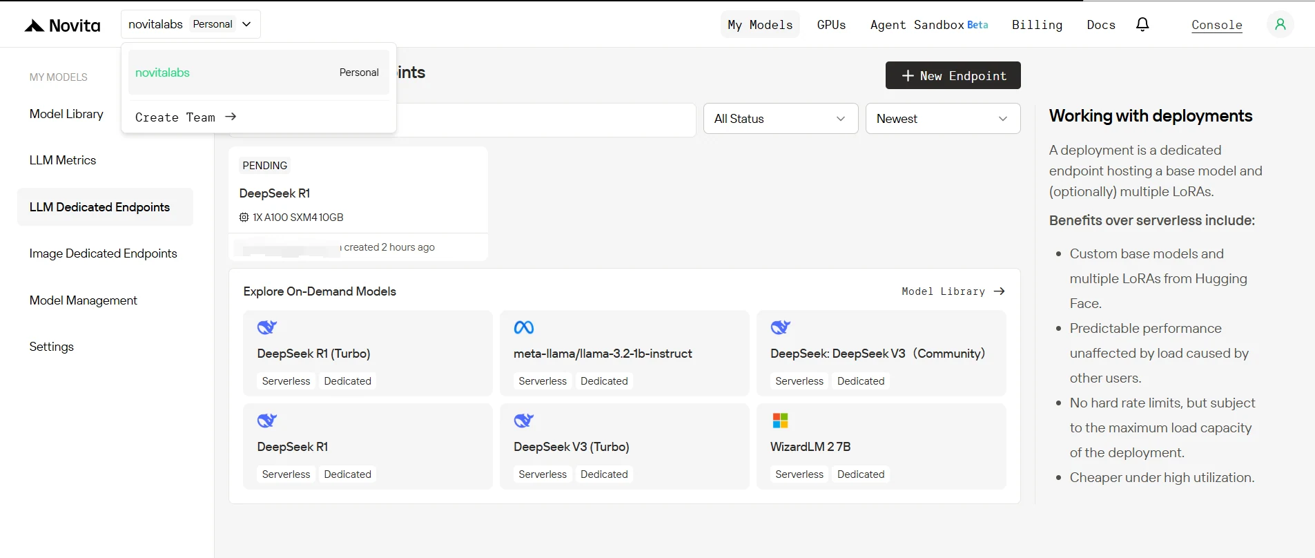Follow the Model Library link in Explore

[953, 291]
